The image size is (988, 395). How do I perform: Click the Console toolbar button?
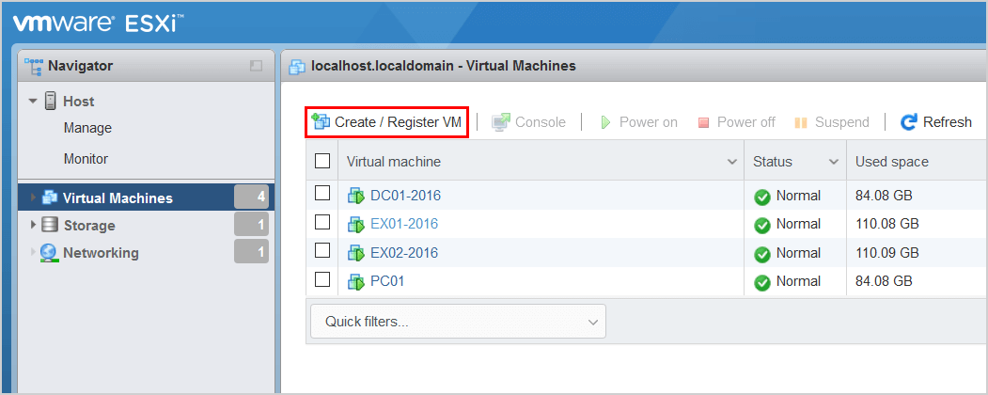(528, 122)
